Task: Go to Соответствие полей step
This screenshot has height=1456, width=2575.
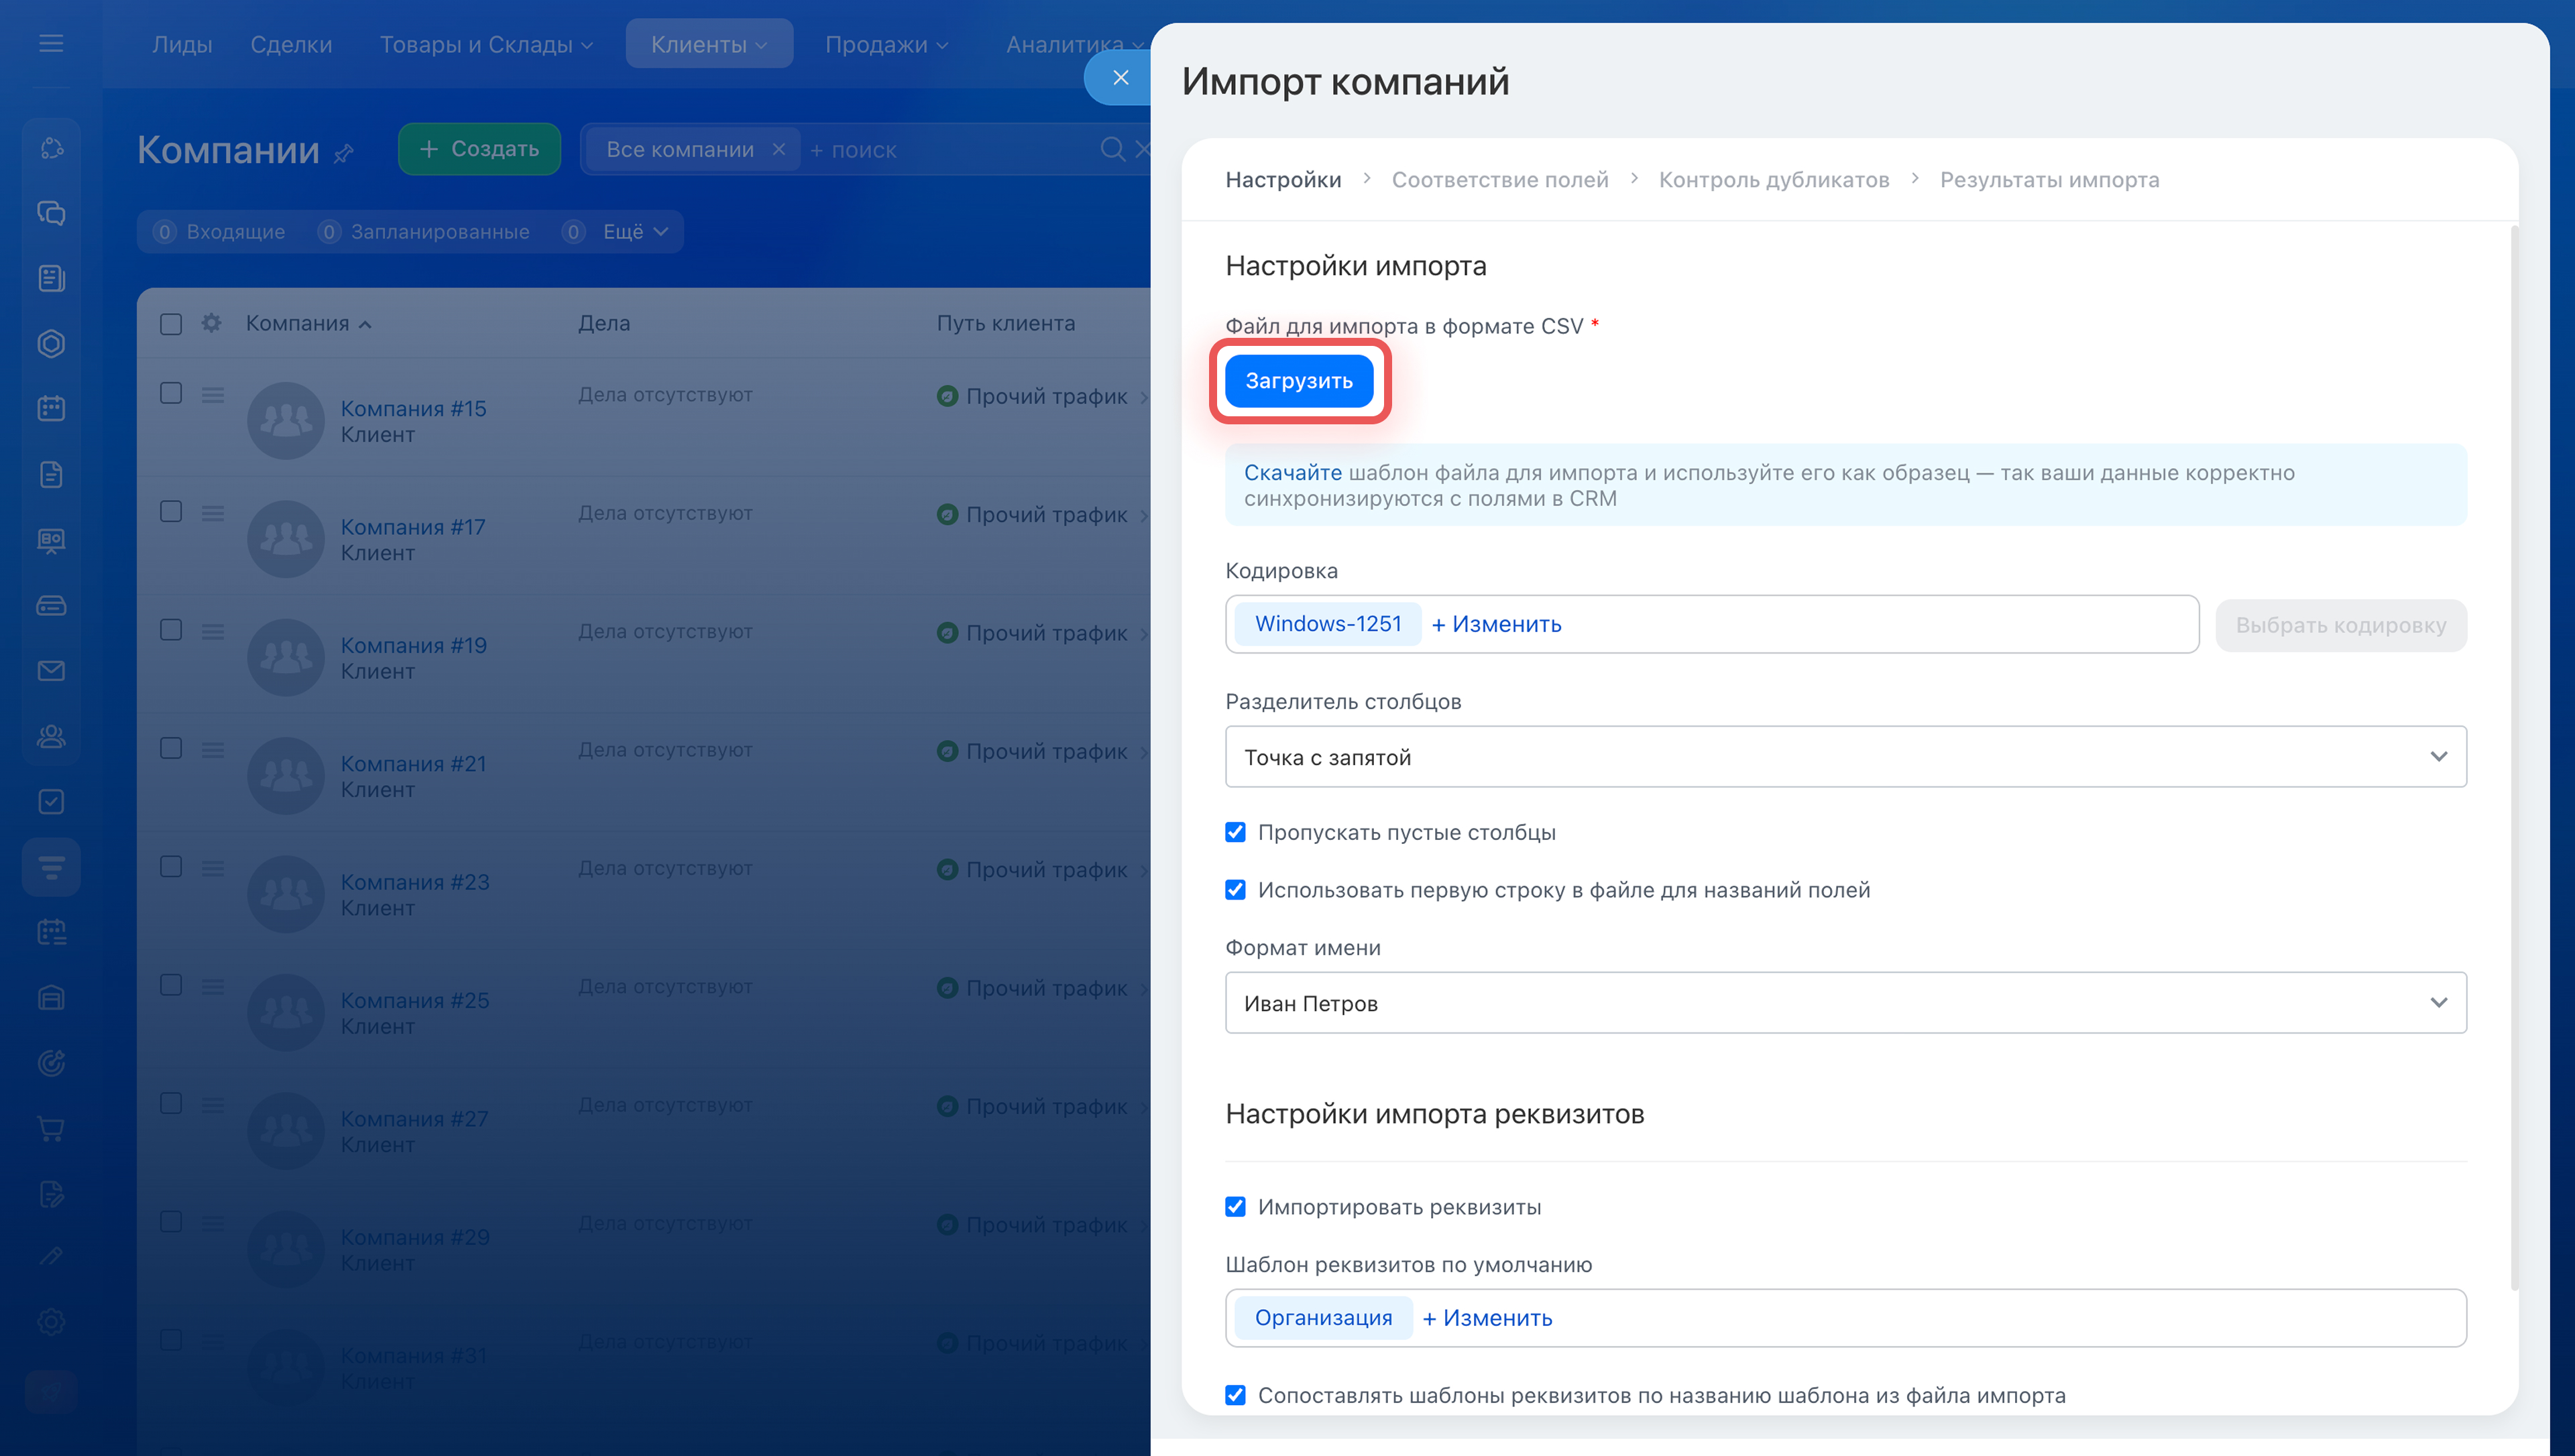Action: click(x=1499, y=180)
